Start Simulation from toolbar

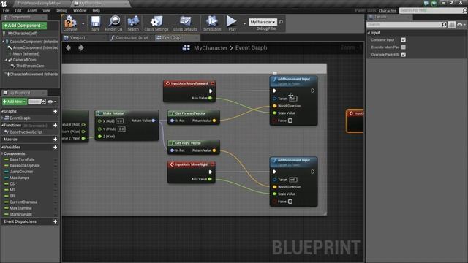(x=212, y=23)
